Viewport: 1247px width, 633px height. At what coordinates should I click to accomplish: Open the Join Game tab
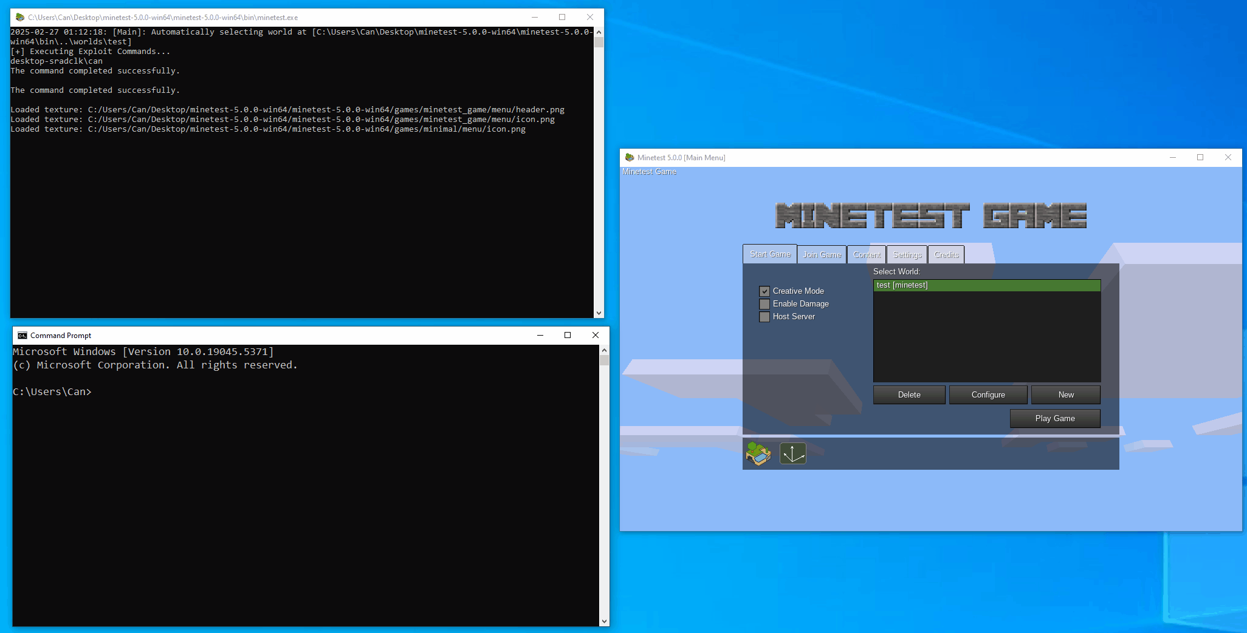(822, 255)
